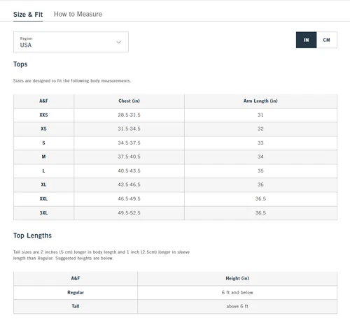350x325 pixels.
Task: Click the 3XL size row label
Action: (43, 212)
